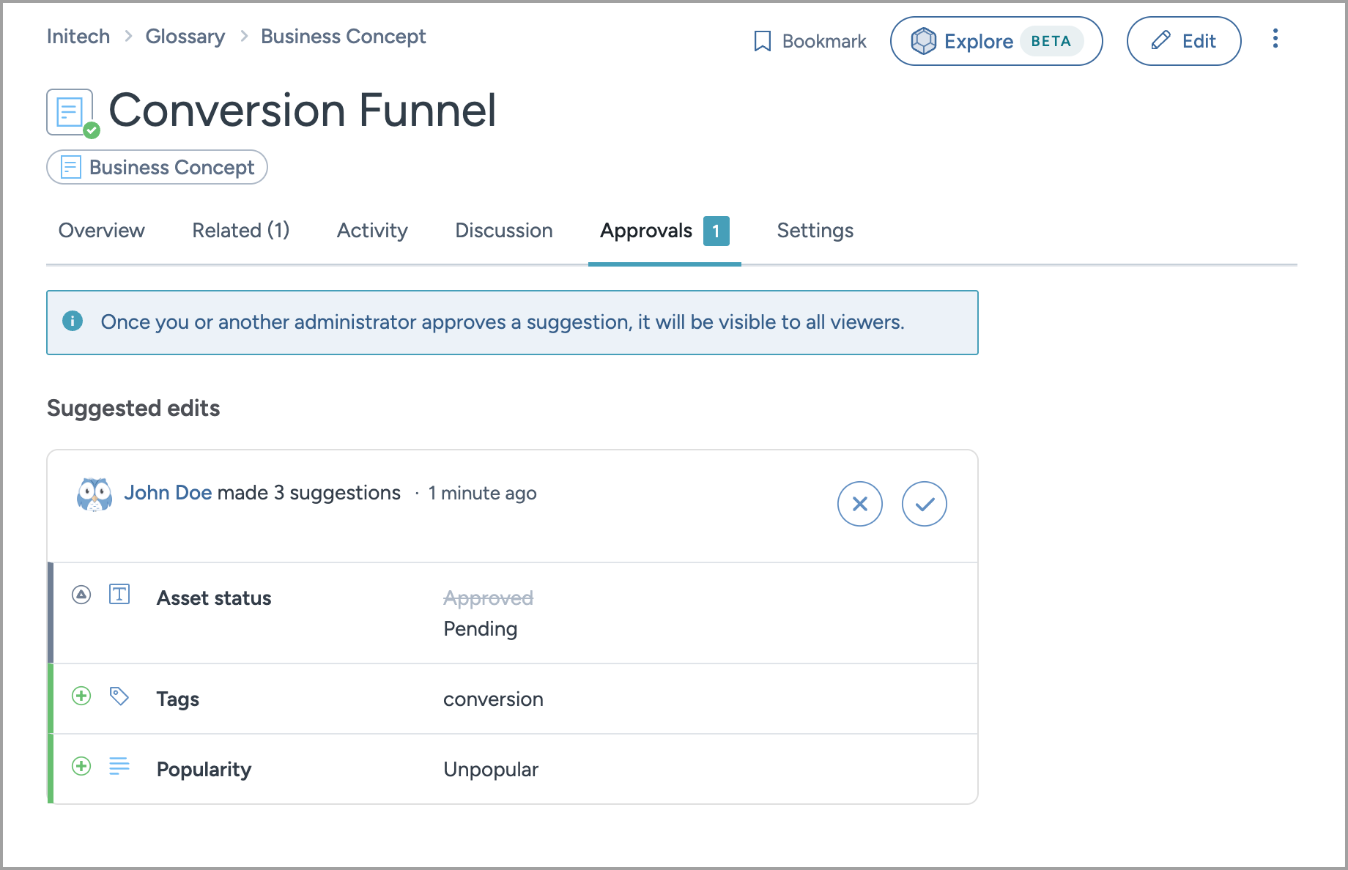Image resolution: width=1348 pixels, height=870 pixels.
Task: Click the text field icon on Asset status row
Action: pyautogui.click(x=119, y=595)
